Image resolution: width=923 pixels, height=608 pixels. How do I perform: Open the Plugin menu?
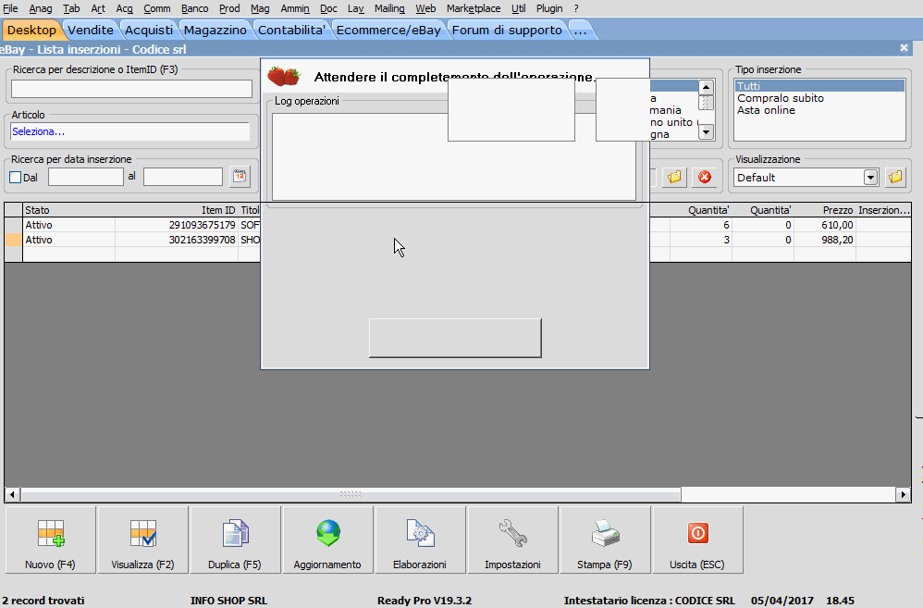(x=549, y=8)
